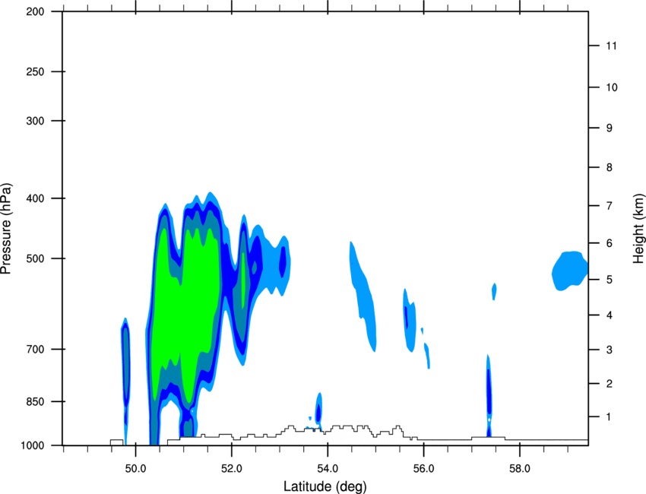The width and height of the screenshot is (646, 494).
Task: Select the 400 pressure tick label
Action: 35,198
